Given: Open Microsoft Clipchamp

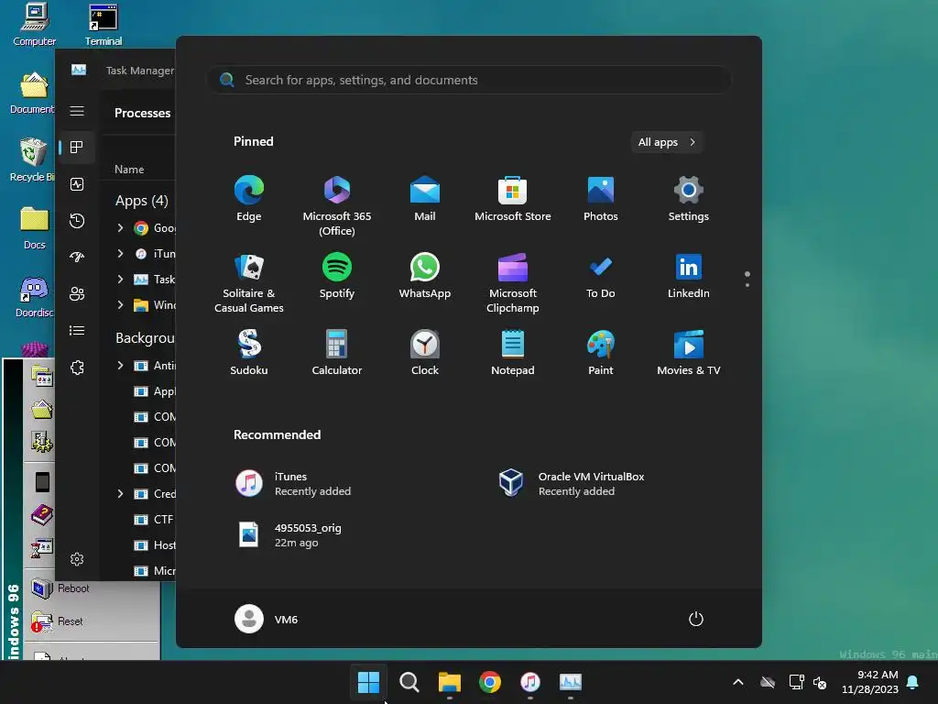Looking at the screenshot, I should [513, 282].
